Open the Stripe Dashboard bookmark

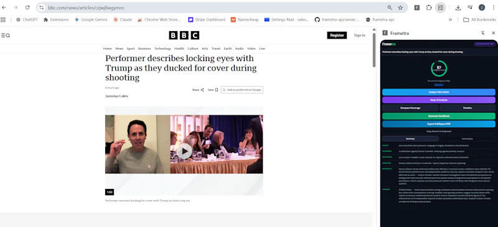tap(207, 20)
